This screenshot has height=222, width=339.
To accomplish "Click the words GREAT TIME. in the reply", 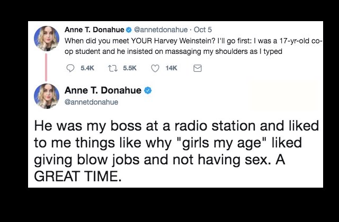I will (x=78, y=176).
